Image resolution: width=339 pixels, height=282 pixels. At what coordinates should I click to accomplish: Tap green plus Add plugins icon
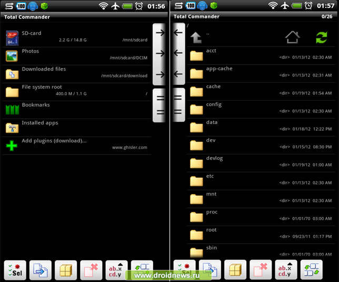pyautogui.click(x=12, y=145)
